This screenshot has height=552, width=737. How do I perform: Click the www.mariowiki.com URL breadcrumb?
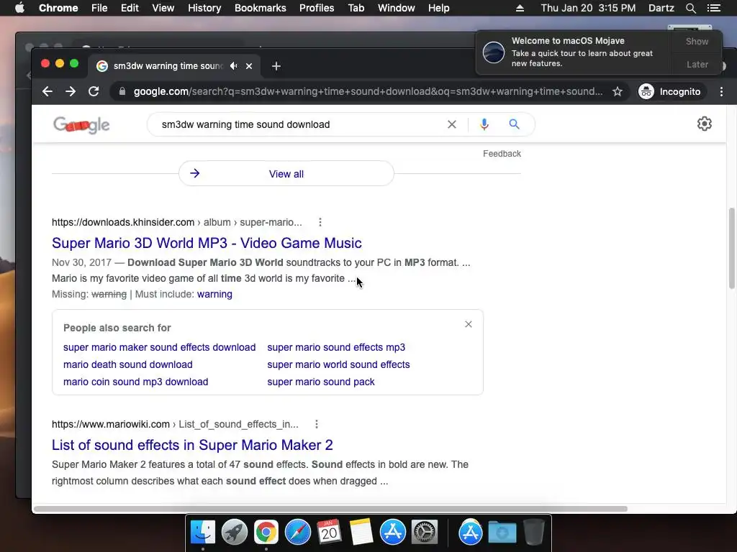tap(175, 424)
